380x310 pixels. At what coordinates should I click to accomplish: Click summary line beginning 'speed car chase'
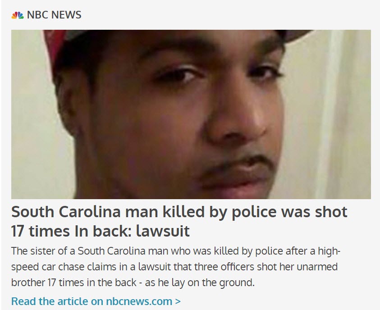coord(174,267)
